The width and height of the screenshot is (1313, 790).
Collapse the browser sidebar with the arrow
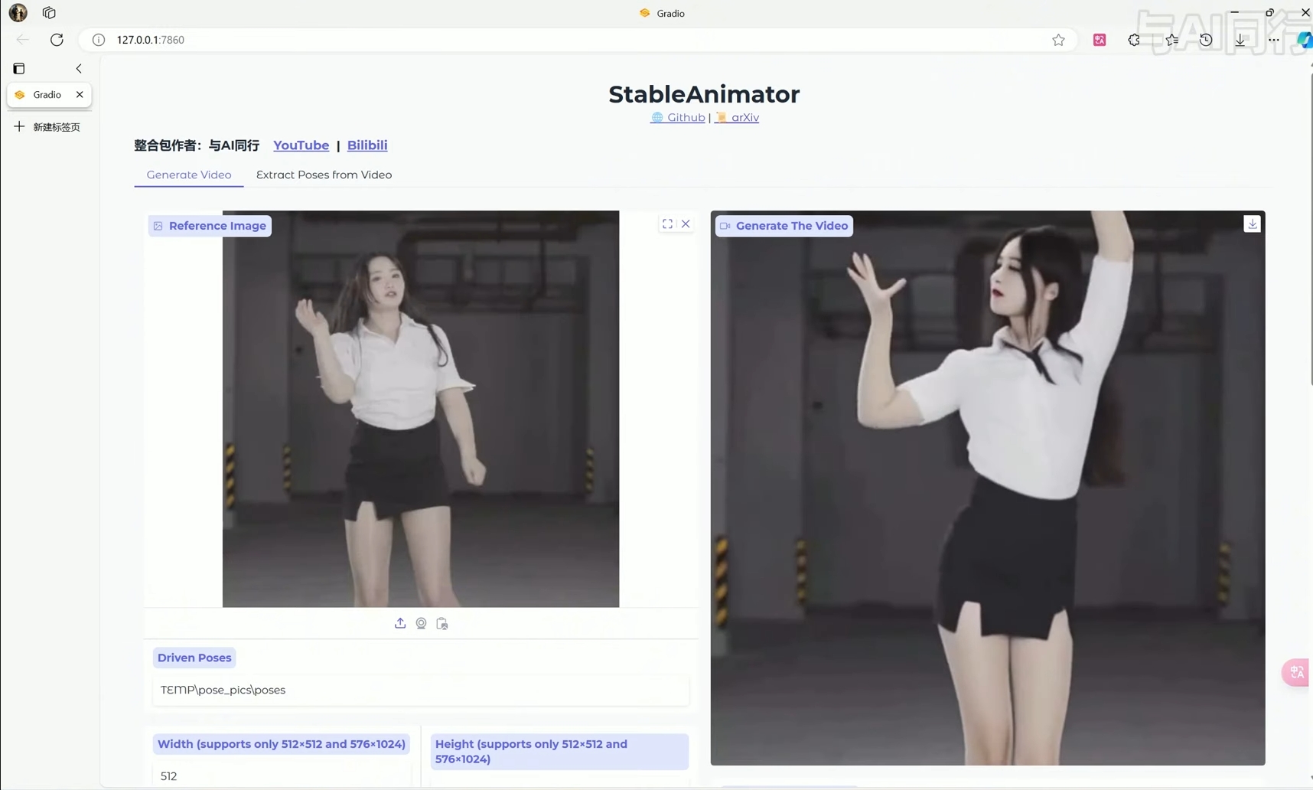[79, 68]
